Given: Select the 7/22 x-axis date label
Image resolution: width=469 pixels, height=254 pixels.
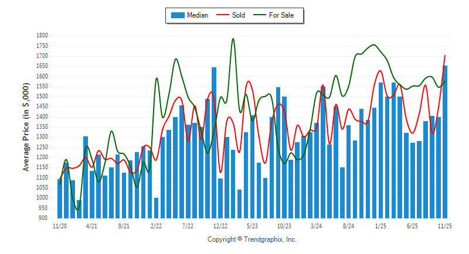Looking at the screenshot, I should [x=188, y=225].
